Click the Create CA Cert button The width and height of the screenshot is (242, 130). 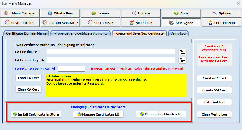coord(214,78)
